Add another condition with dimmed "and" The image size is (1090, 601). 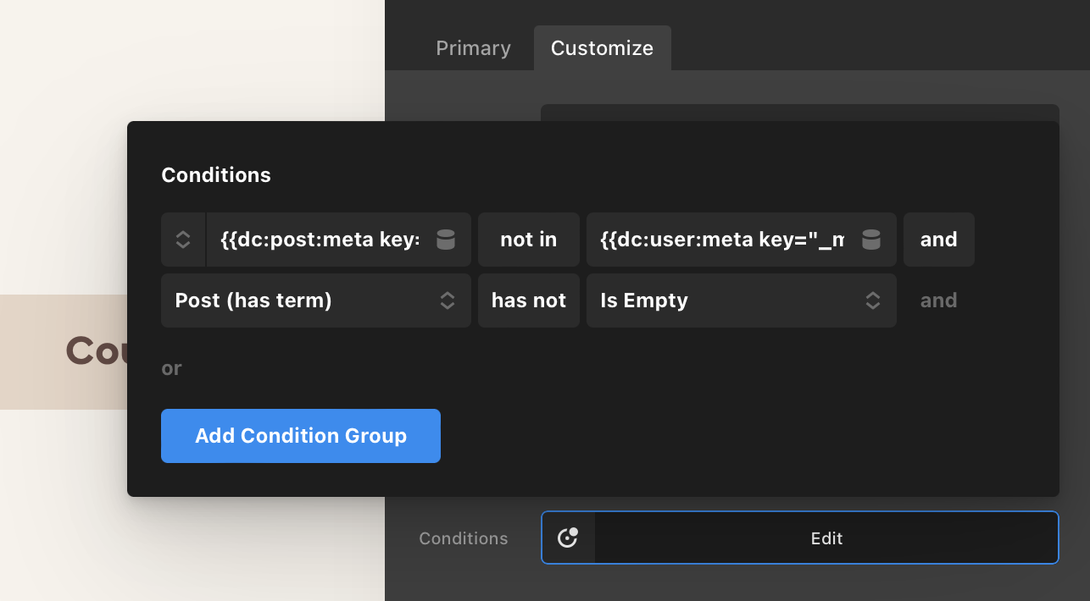[938, 300]
